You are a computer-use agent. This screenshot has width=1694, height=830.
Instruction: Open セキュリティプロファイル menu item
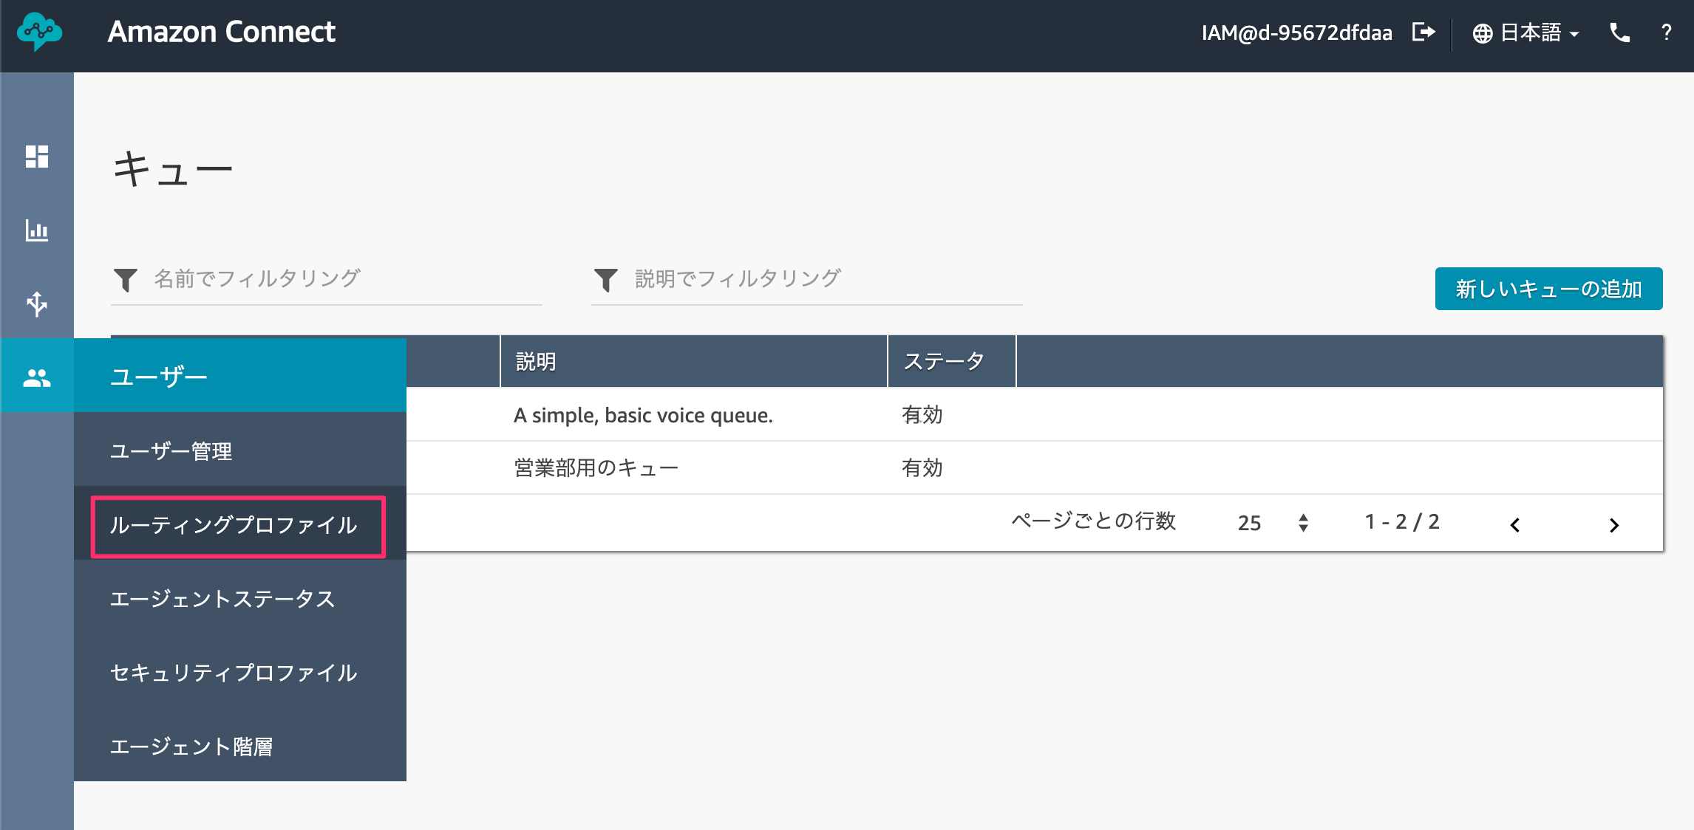coord(240,670)
